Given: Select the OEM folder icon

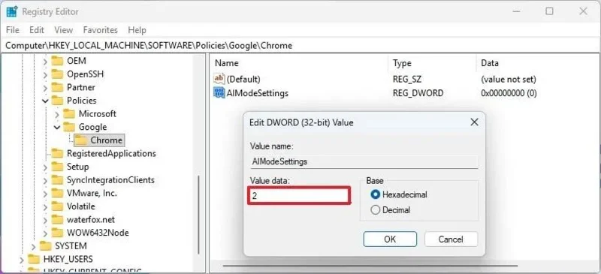Looking at the screenshot, I should click(57, 61).
